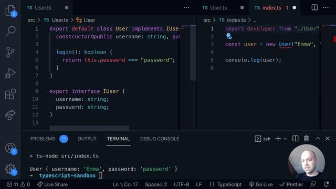Image resolution: width=336 pixels, height=189 pixels.
Task: Select the zsh terminal shell label
Action: point(262,139)
